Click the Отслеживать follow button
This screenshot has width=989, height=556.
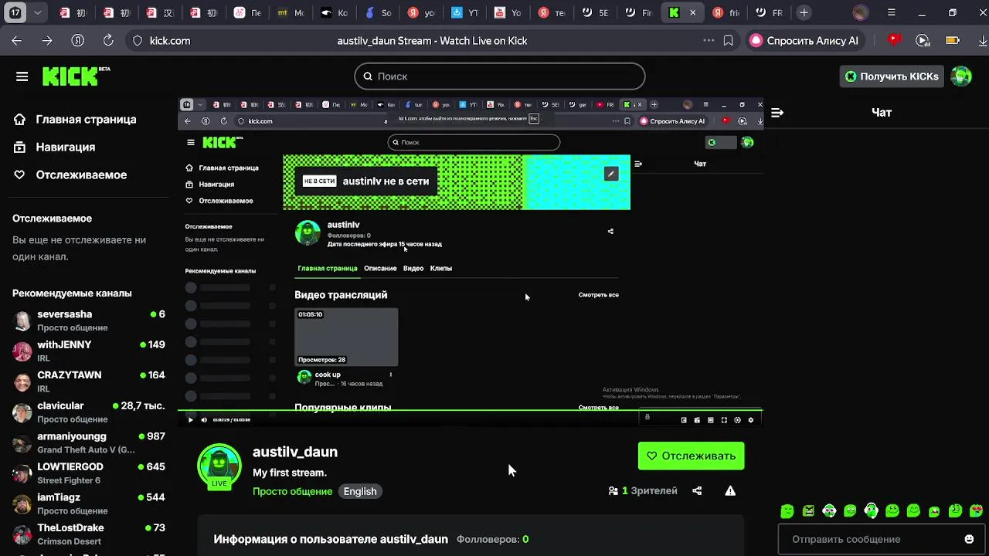point(691,456)
